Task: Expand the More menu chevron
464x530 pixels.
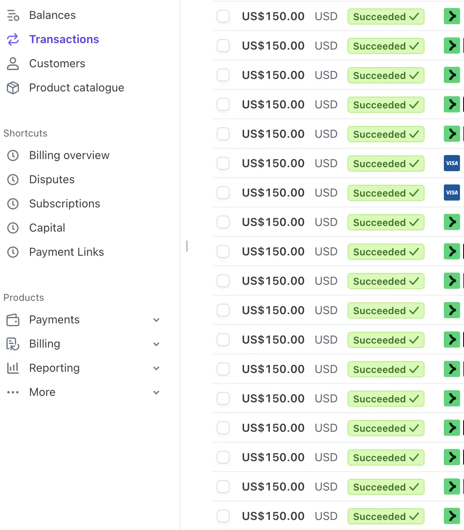Action: coord(156,393)
